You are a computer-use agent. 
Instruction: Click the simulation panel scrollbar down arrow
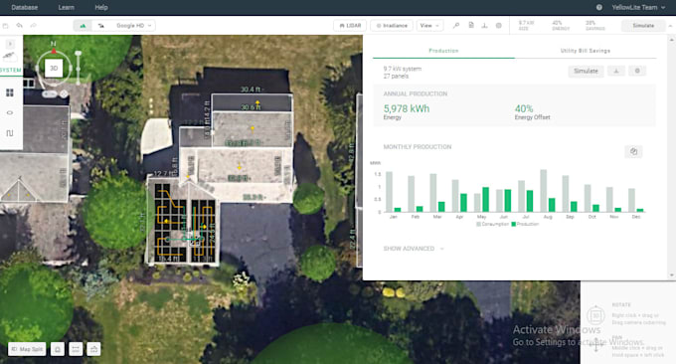click(x=671, y=274)
